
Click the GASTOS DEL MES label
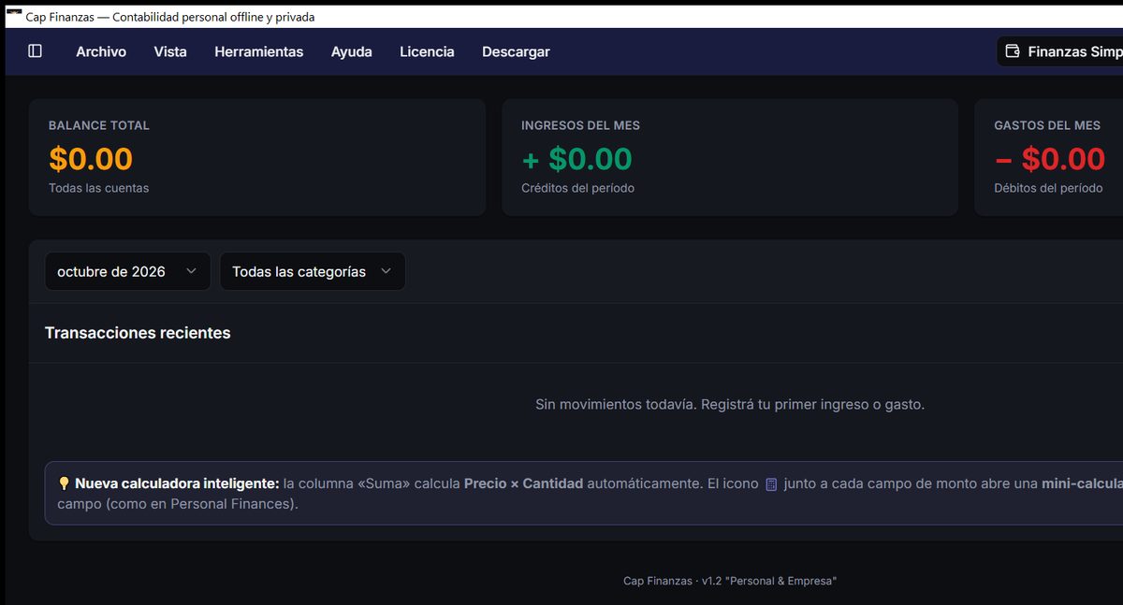(x=1047, y=125)
